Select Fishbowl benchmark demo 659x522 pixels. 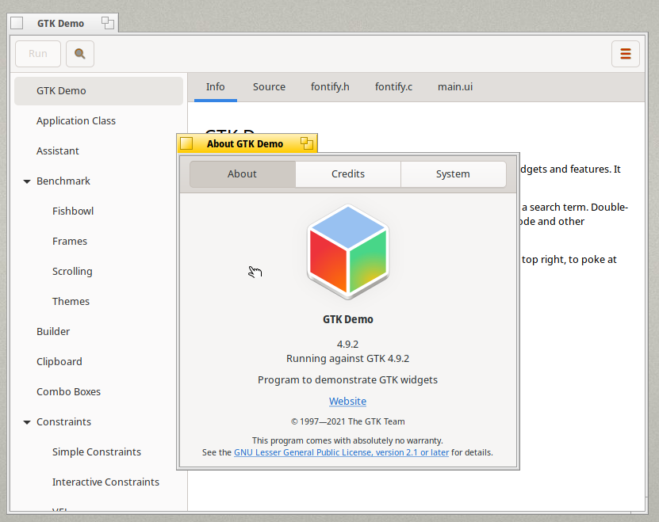[x=99, y=211]
